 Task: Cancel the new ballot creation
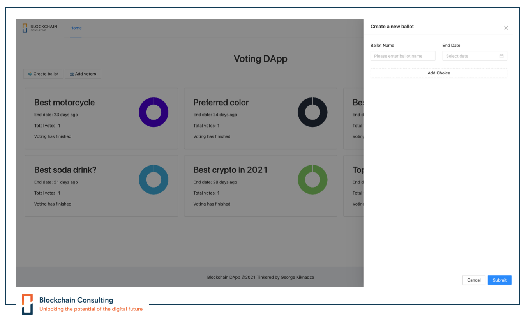474,280
